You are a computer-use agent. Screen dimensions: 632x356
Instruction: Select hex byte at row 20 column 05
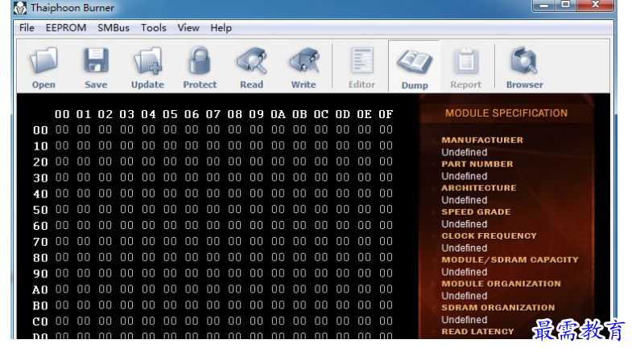pyautogui.click(x=170, y=162)
